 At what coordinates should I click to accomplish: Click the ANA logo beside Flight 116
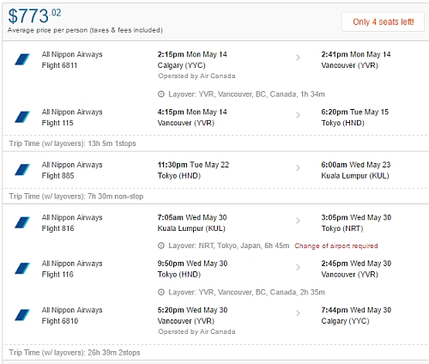click(22, 269)
